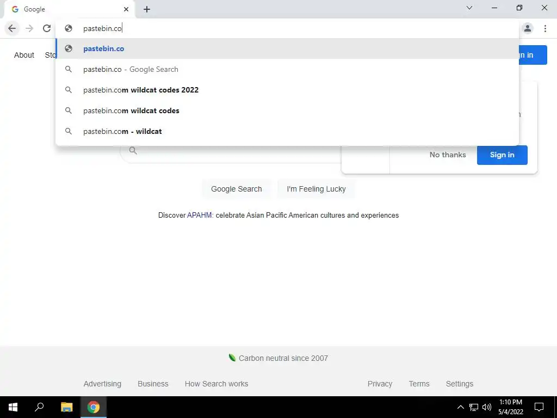Click the Chrome taskbar icon
This screenshot has height=418, width=557.
94,407
